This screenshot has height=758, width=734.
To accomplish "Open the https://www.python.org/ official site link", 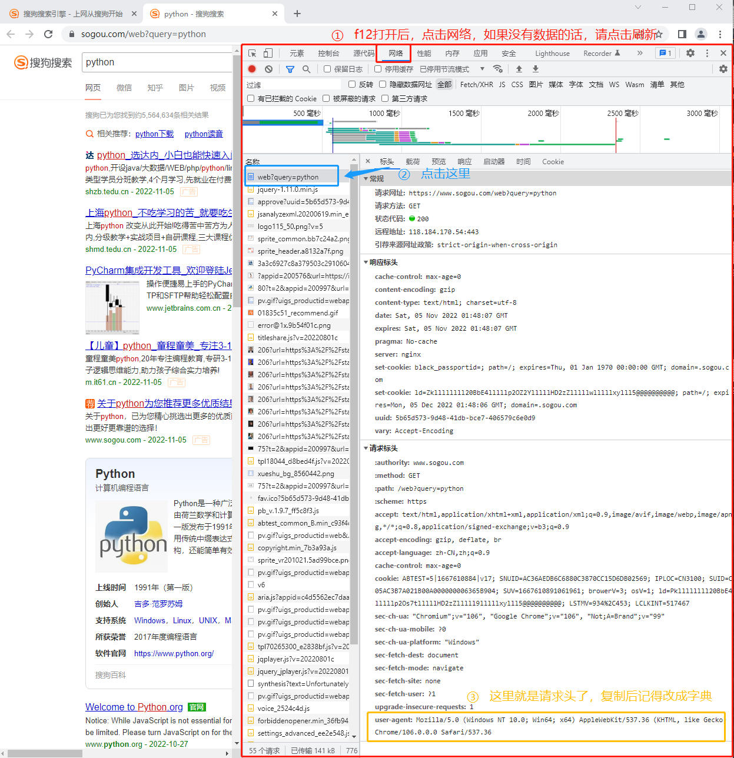I will click(174, 653).
